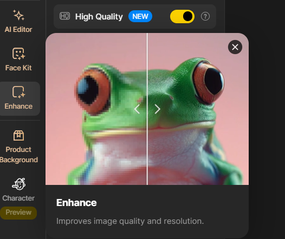285x239 pixels.
Task: Click the Enhance sidebar icon
Action: pyautogui.click(x=19, y=92)
